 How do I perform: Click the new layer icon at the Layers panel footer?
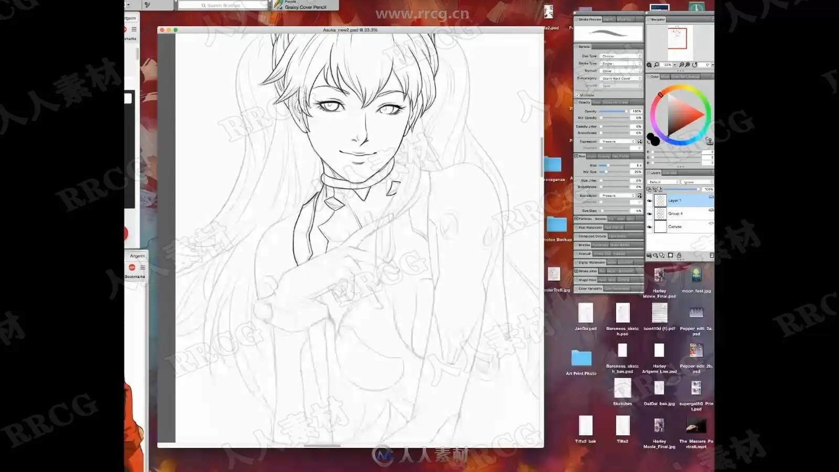(662, 255)
